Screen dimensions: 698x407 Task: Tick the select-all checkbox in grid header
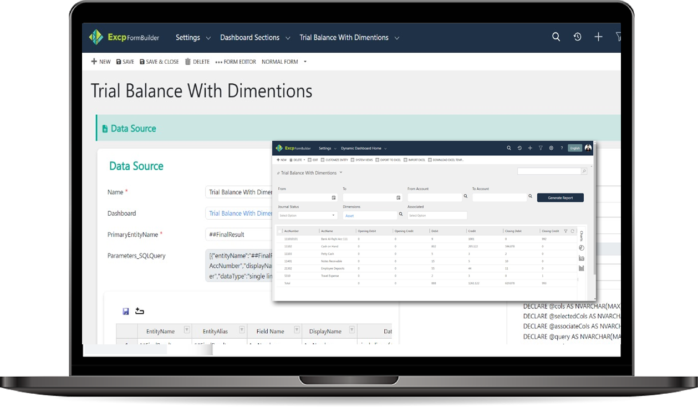280,231
